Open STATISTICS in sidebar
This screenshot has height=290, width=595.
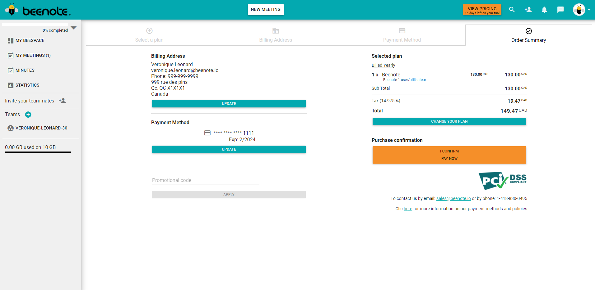(x=27, y=85)
